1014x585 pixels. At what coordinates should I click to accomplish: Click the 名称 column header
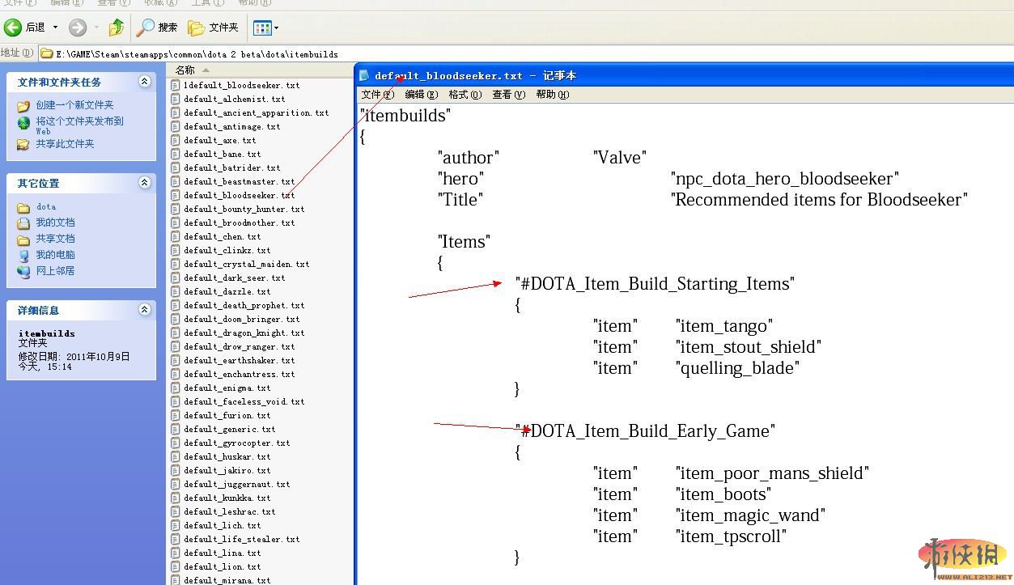185,70
